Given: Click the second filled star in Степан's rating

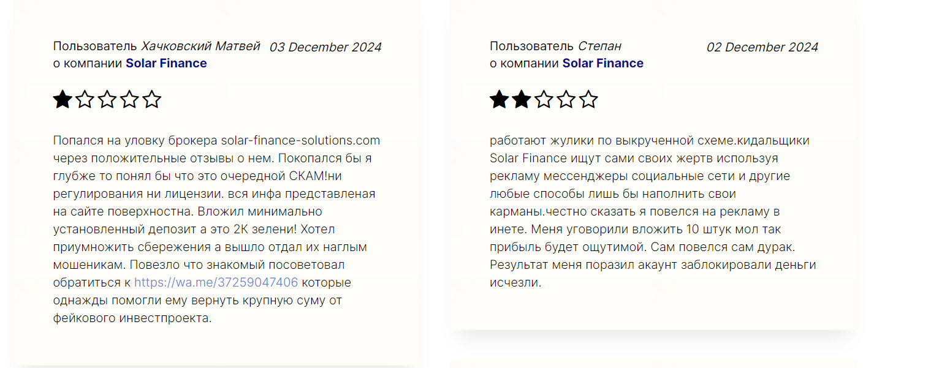Looking at the screenshot, I should pos(522,99).
